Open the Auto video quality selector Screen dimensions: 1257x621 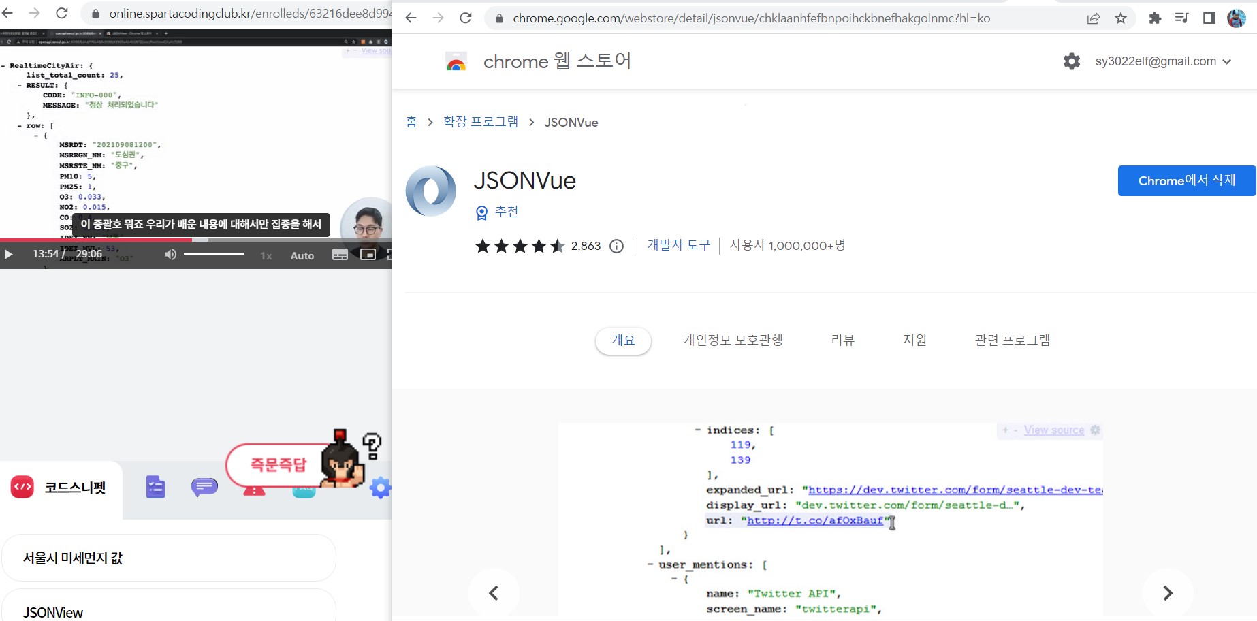tap(302, 256)
